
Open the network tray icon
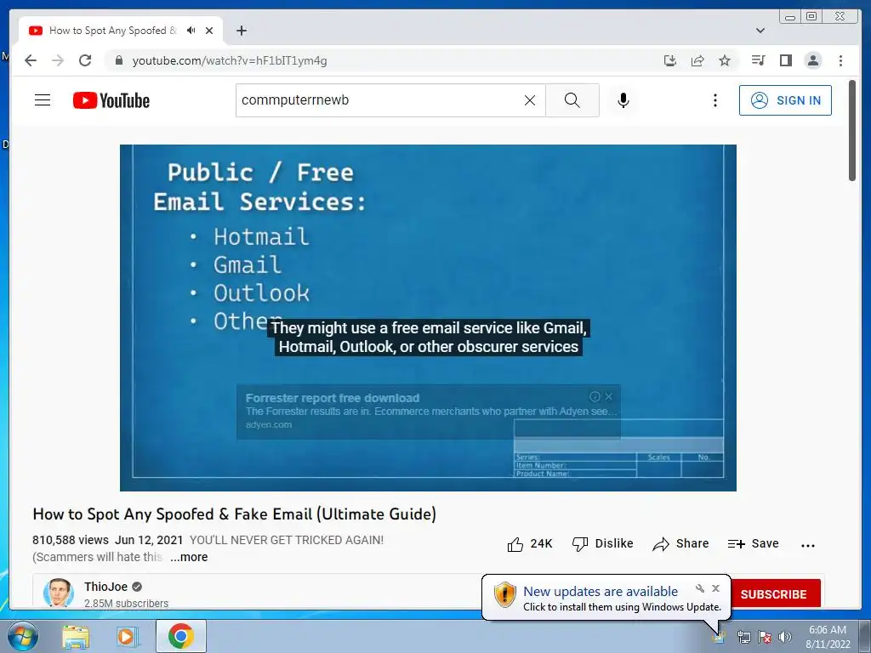[x=743, y=637]
